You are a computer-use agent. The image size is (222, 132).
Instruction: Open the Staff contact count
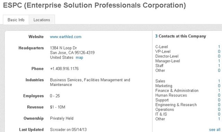[219, 66]
